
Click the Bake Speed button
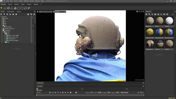tap(124, 92)
